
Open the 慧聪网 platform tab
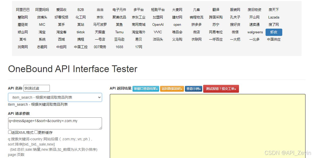coord(23,17)
